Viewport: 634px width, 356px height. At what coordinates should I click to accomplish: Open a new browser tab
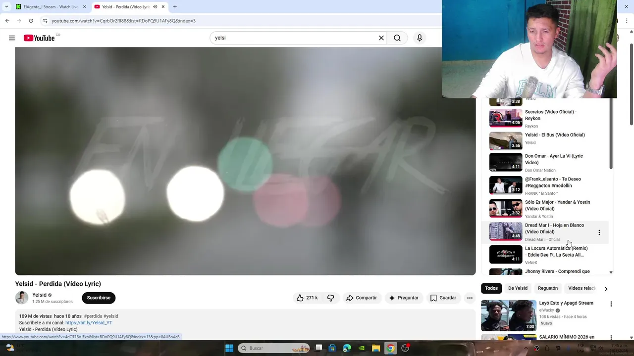pos(175,7)
